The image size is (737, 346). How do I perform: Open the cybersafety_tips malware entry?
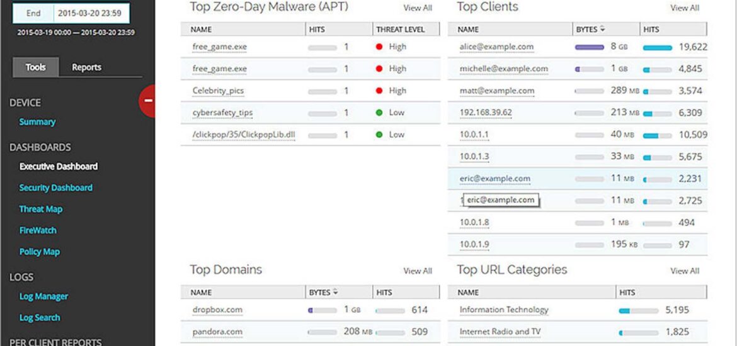click(223, 113)
